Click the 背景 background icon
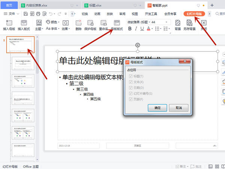This screenshot has width=225, height=169. tap(178, 23)
